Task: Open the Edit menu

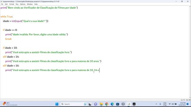Action: [6, 4]
